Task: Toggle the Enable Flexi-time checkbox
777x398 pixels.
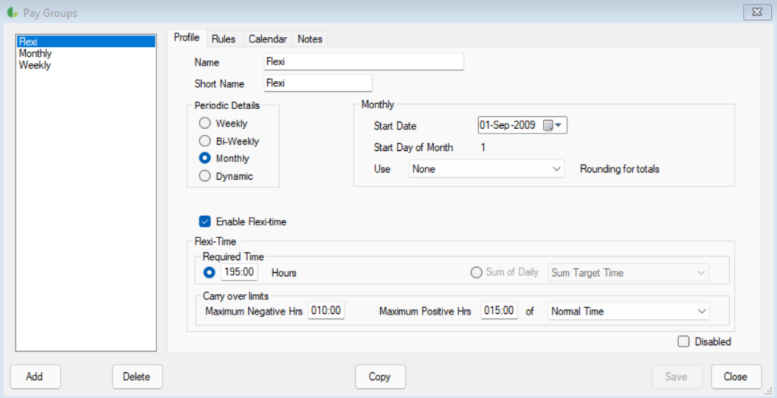Action: tap(204, 222)
